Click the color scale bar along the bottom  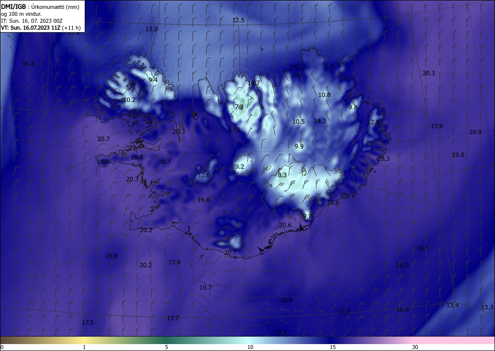point(247,340)
